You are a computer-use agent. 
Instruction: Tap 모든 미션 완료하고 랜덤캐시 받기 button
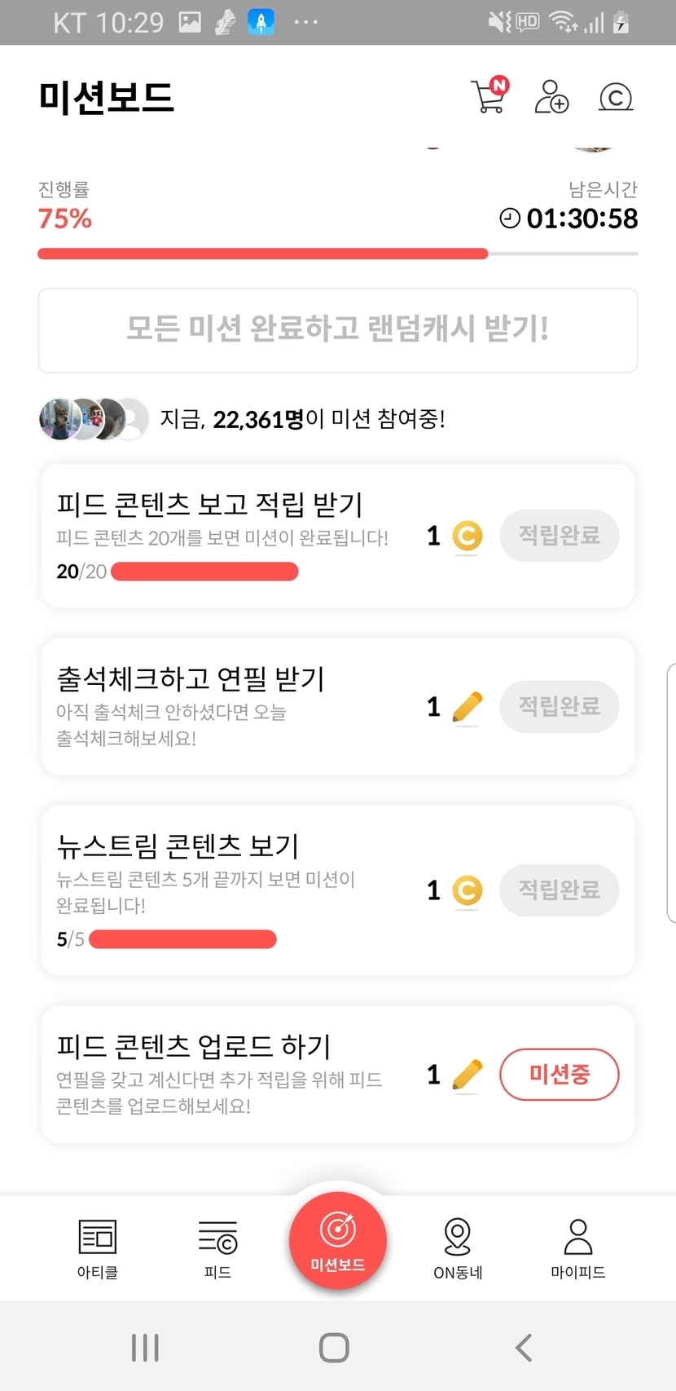click(338, 329)
